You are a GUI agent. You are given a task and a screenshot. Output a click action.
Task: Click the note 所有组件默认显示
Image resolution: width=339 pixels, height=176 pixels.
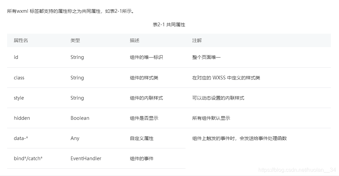(x=211, y=118)
